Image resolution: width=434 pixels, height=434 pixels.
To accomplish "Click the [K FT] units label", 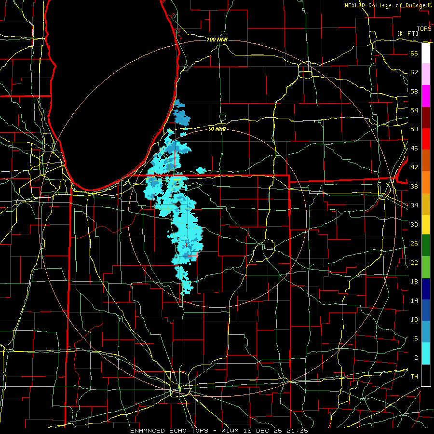I will tap(407, 33).
